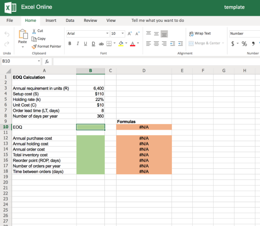This screenshot has width=260, height=226.
Task: Open currency format dropdown arrow
Action: (x=238, y=43)
